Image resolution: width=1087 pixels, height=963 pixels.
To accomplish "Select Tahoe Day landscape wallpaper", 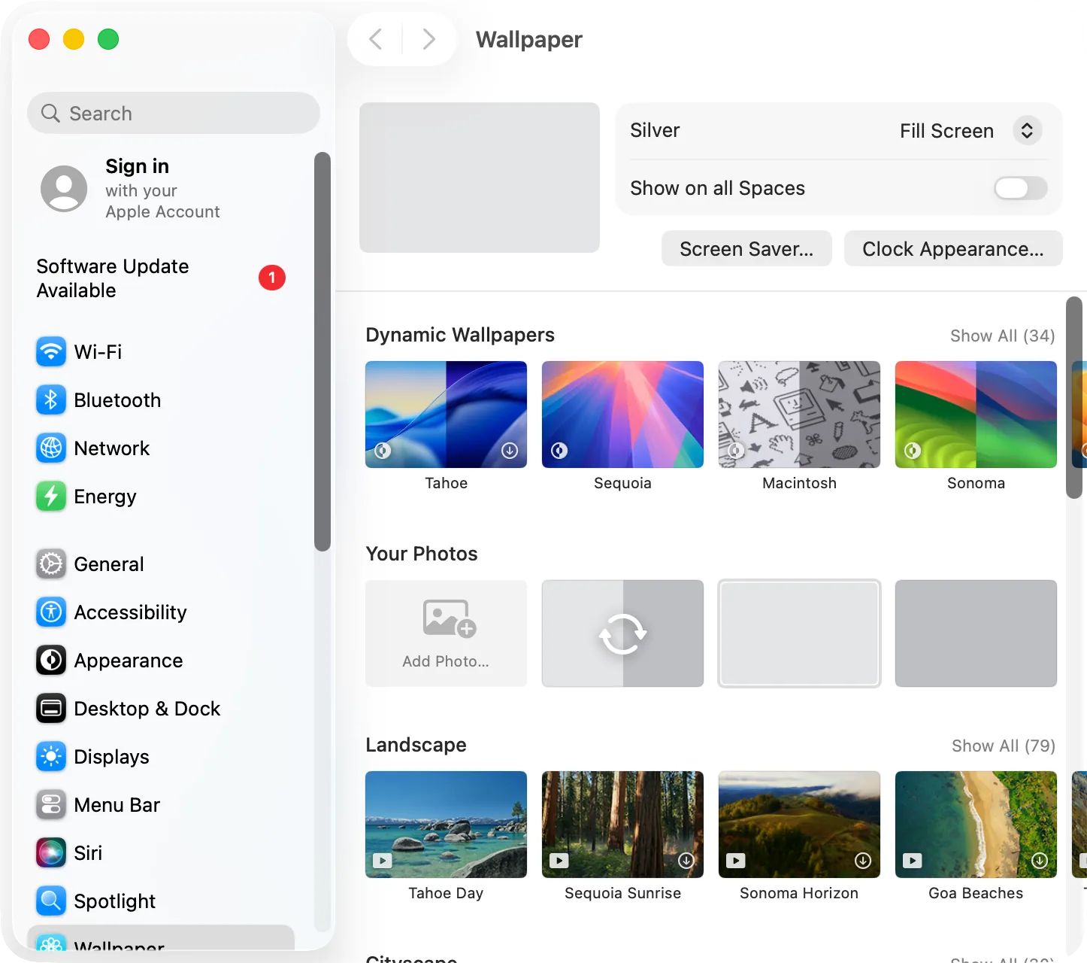I will [446, 825].
